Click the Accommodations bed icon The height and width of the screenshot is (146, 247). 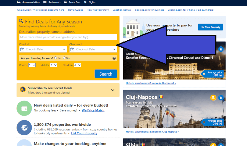tap(19, 2)
